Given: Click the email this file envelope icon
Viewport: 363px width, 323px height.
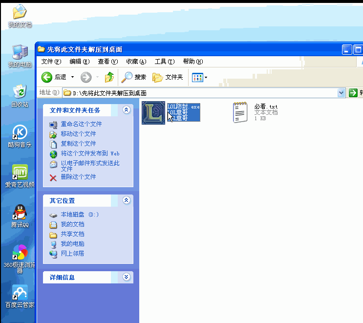Looking at the screenshot, I should (x=53, y=164).
